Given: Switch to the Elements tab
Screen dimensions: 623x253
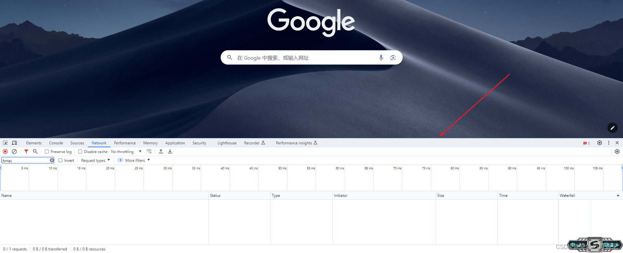Looking at the screenshot, I should 34,143.
